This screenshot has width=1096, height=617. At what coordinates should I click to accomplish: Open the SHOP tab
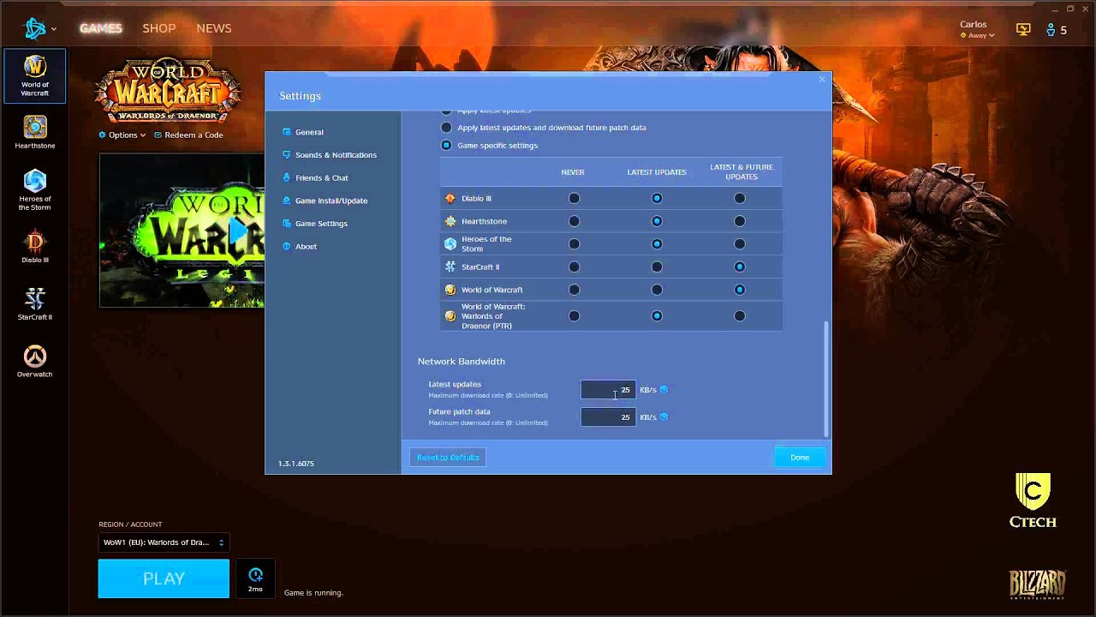[159, 28]
